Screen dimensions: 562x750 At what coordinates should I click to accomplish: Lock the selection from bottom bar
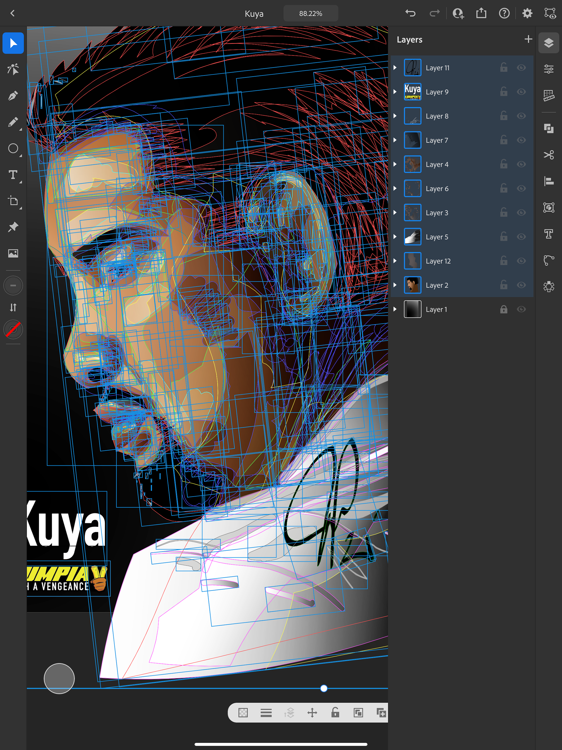coord(335,713)
